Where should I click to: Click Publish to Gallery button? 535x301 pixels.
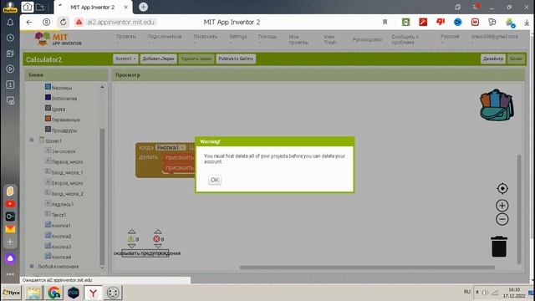click(x=236, y=59)
